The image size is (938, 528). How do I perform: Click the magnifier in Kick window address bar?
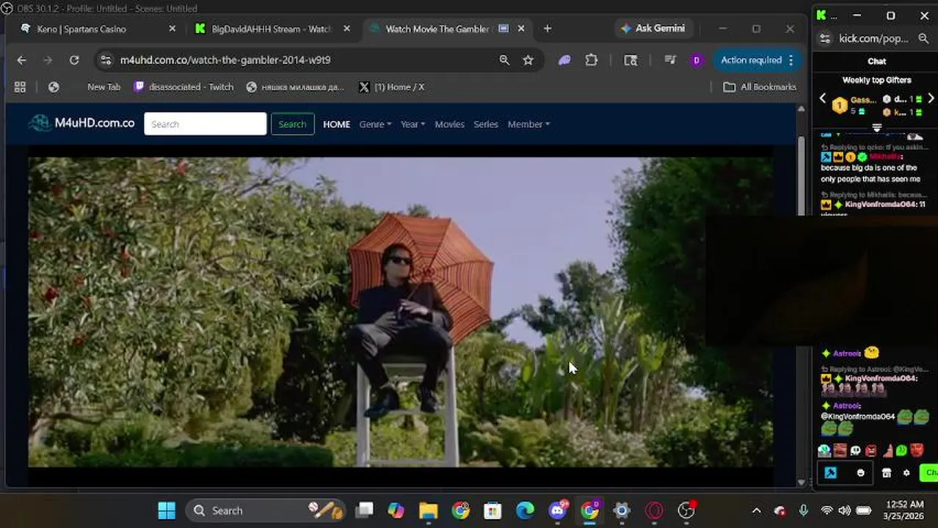point(923,38)
